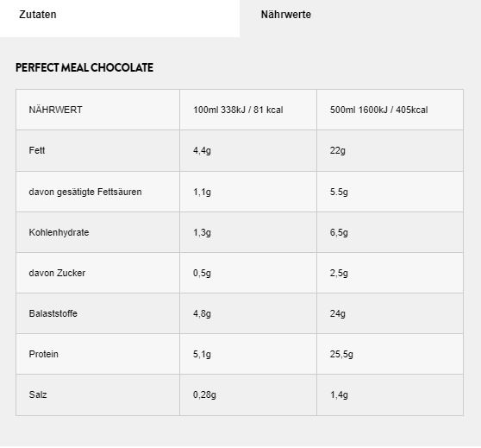The height and width of the screenshot is (448, 481).
Task: Switch to the Zutaten tab
Action: [x=120, y=18]
